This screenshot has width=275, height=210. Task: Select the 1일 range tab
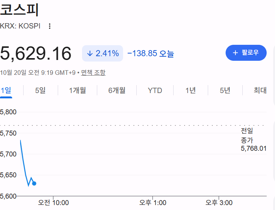pyautogui.click(x=6, y=90)
